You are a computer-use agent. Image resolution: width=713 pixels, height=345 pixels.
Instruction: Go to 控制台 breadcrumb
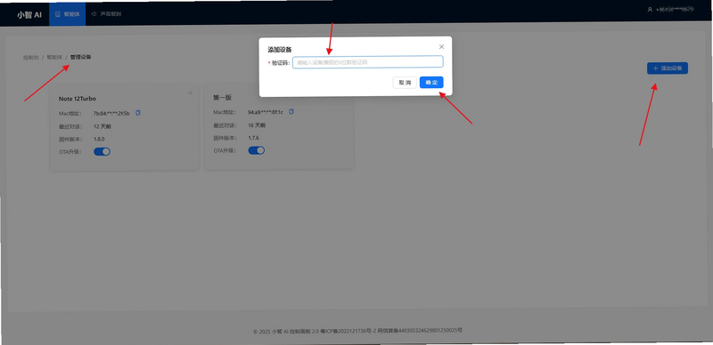point(31,58)
